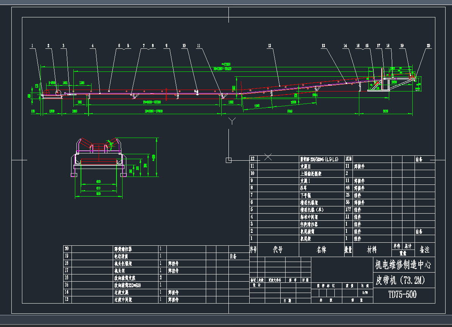Select part name 机头托辊架 in row 18
The height and width of the screenshot is (327, 452).
click(x=123, y=263)
